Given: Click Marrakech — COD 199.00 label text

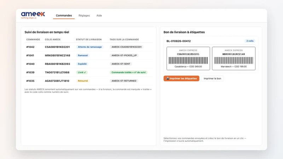Looking at the screenshot, I should coord(233,66).
